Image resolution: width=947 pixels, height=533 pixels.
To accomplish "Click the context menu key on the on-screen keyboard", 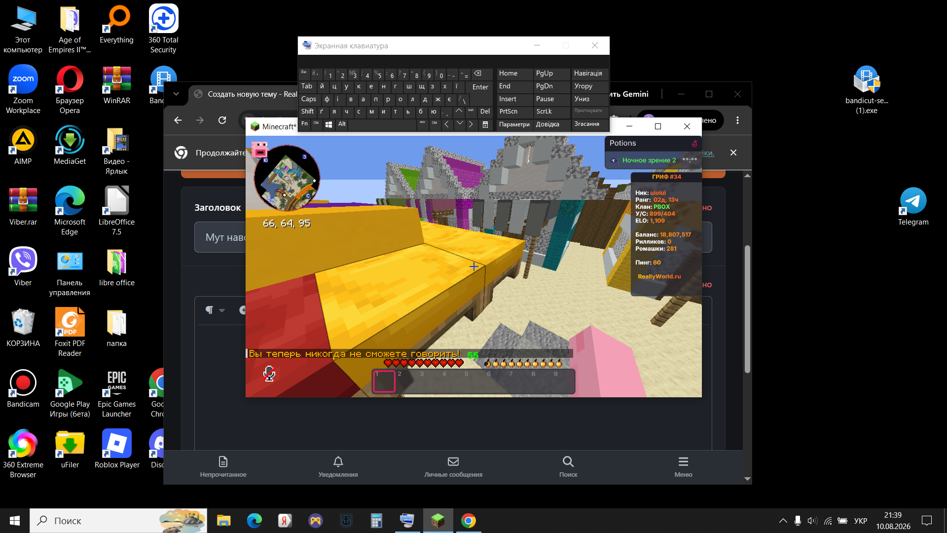I will pyautogui.click(x=485, y=124).
